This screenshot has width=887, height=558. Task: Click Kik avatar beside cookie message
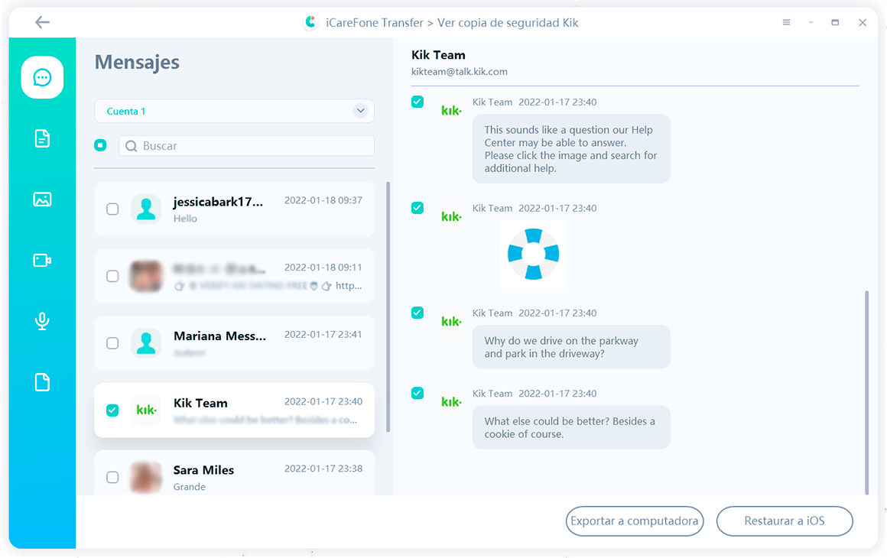tap(451, 402)
